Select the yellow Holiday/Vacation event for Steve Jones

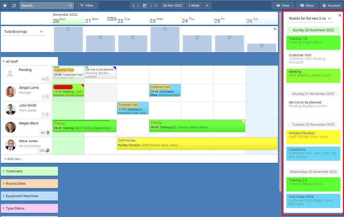pyautogui.click(x=197, y=144)
